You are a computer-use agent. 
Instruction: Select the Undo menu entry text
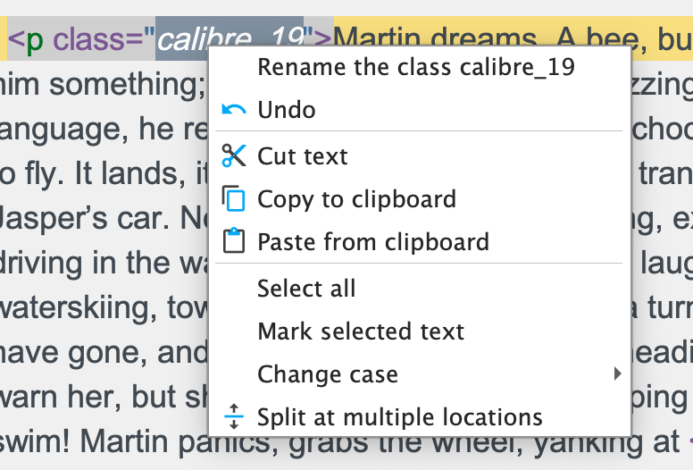286,110
